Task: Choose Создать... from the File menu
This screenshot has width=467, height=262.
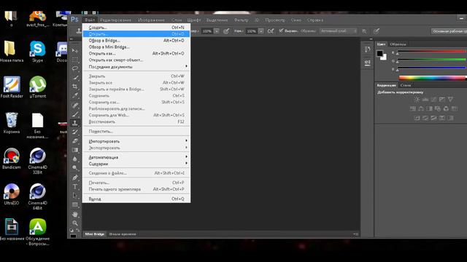Action: [x=136, y=28]
